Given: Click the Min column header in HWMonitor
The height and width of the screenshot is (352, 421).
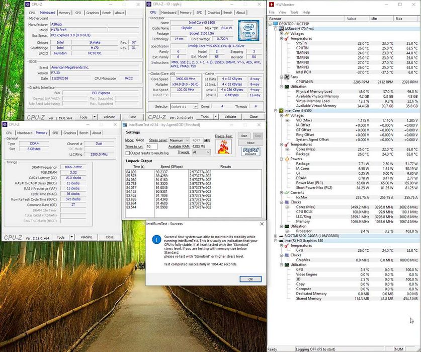Looking at the screenshot, I should pyautogui.click(x=381, y=19).
